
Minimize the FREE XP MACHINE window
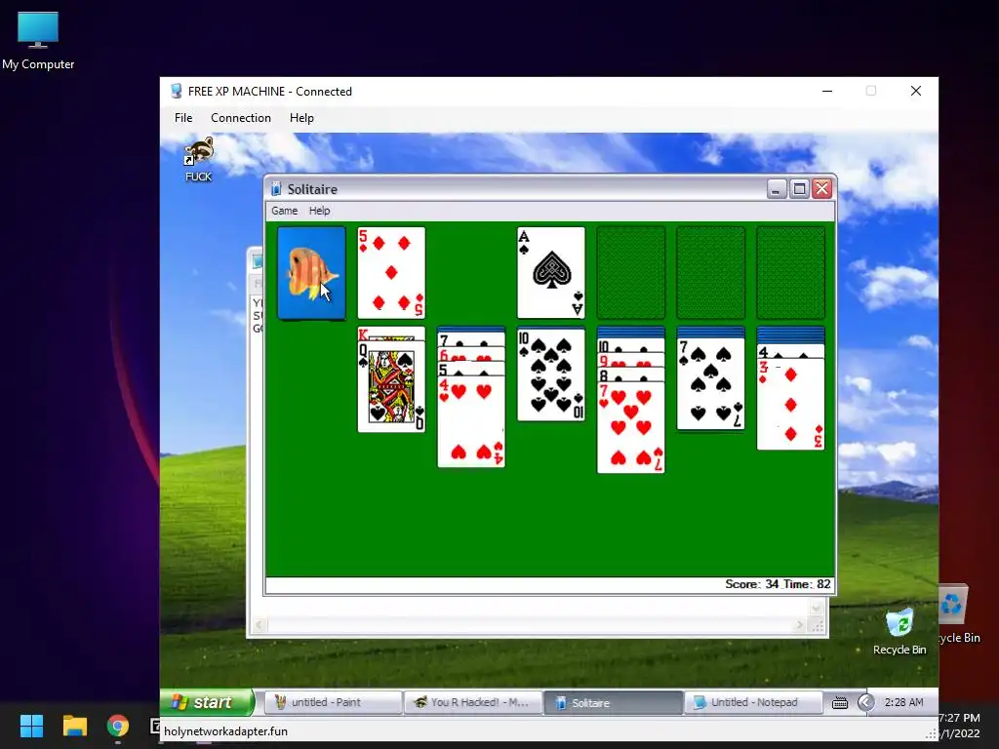[827, 91]
